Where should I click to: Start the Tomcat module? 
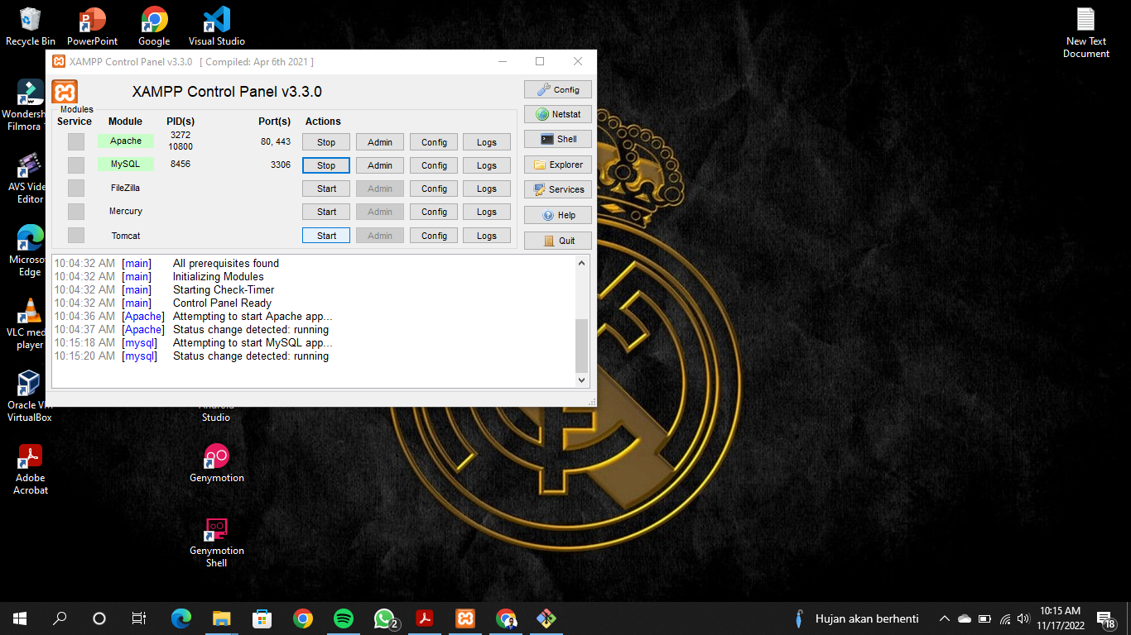(326, 236)
